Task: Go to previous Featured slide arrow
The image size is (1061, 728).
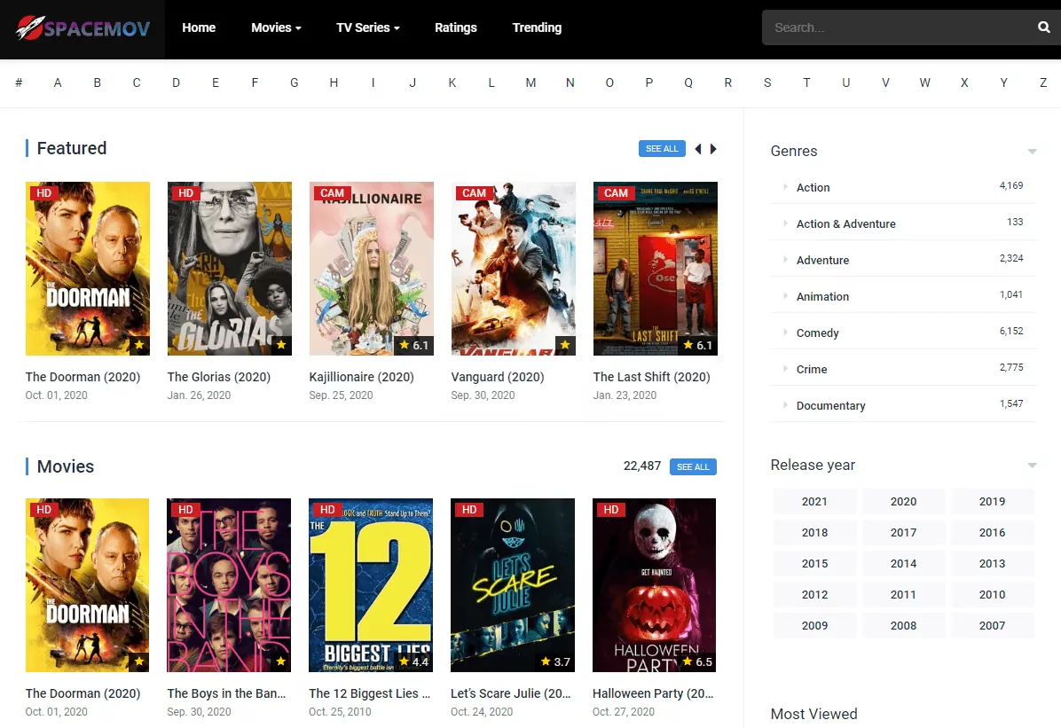Action: pos(697,149)
